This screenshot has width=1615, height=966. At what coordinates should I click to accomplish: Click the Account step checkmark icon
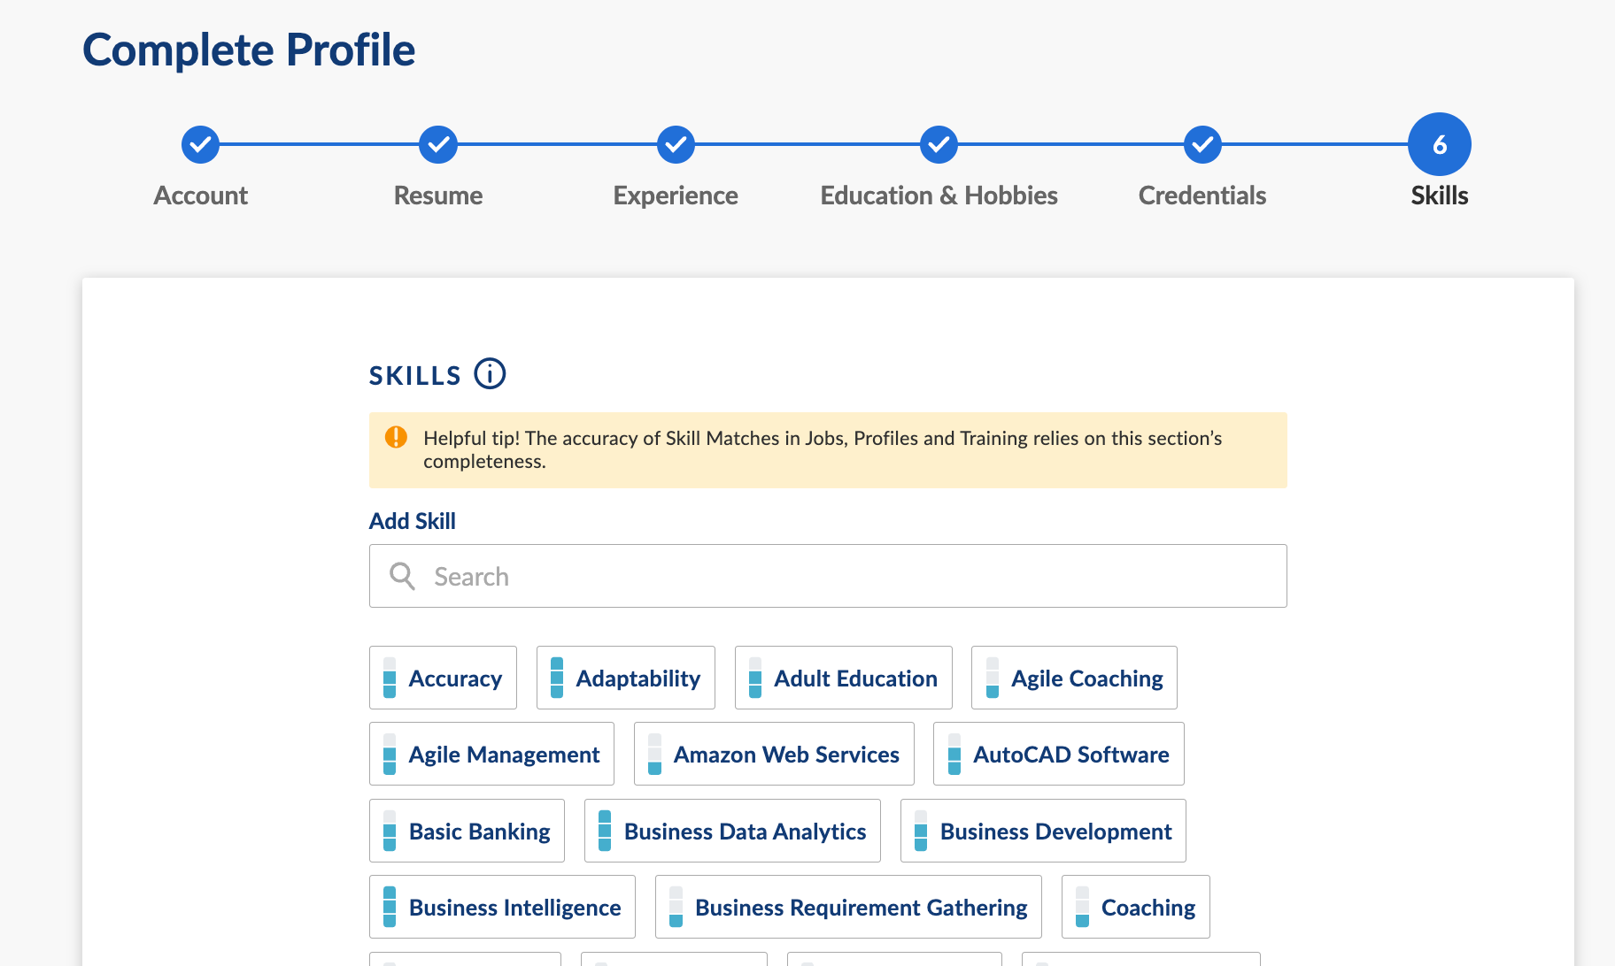[x=201, y=144]
